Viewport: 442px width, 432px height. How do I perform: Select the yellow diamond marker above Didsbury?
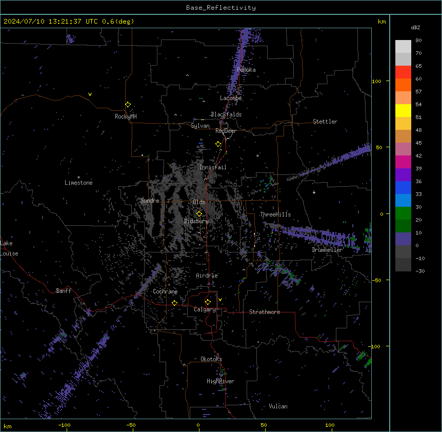point(199,214)
